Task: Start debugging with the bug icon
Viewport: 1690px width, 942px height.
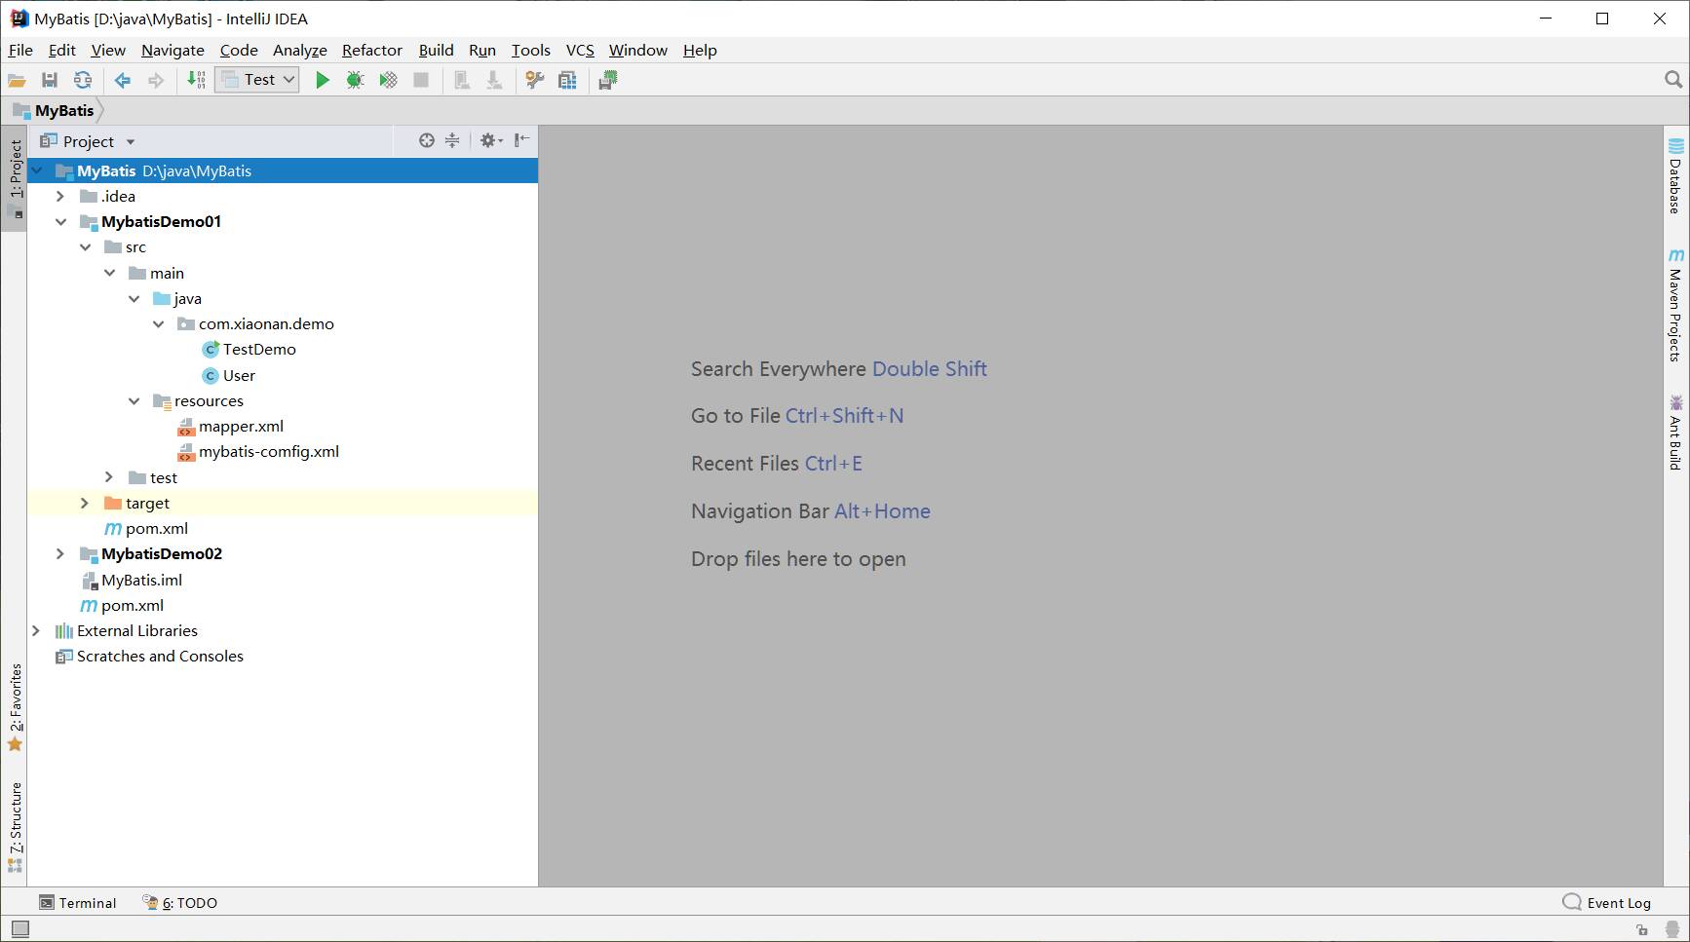Action: [x=355, y=80]
